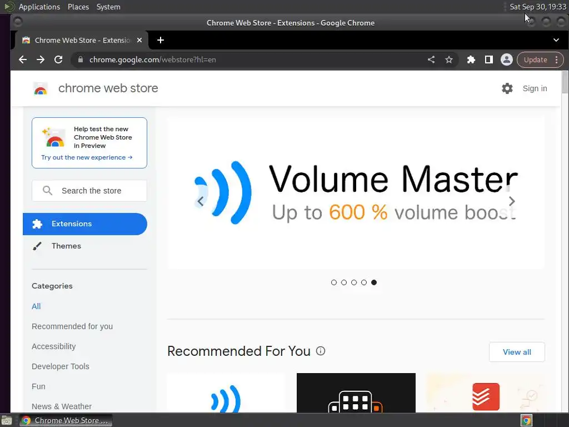Bookmark this tab with the star icon
Image resolution: width=569 pixels, height=427 pixels.
pos(449,59)
